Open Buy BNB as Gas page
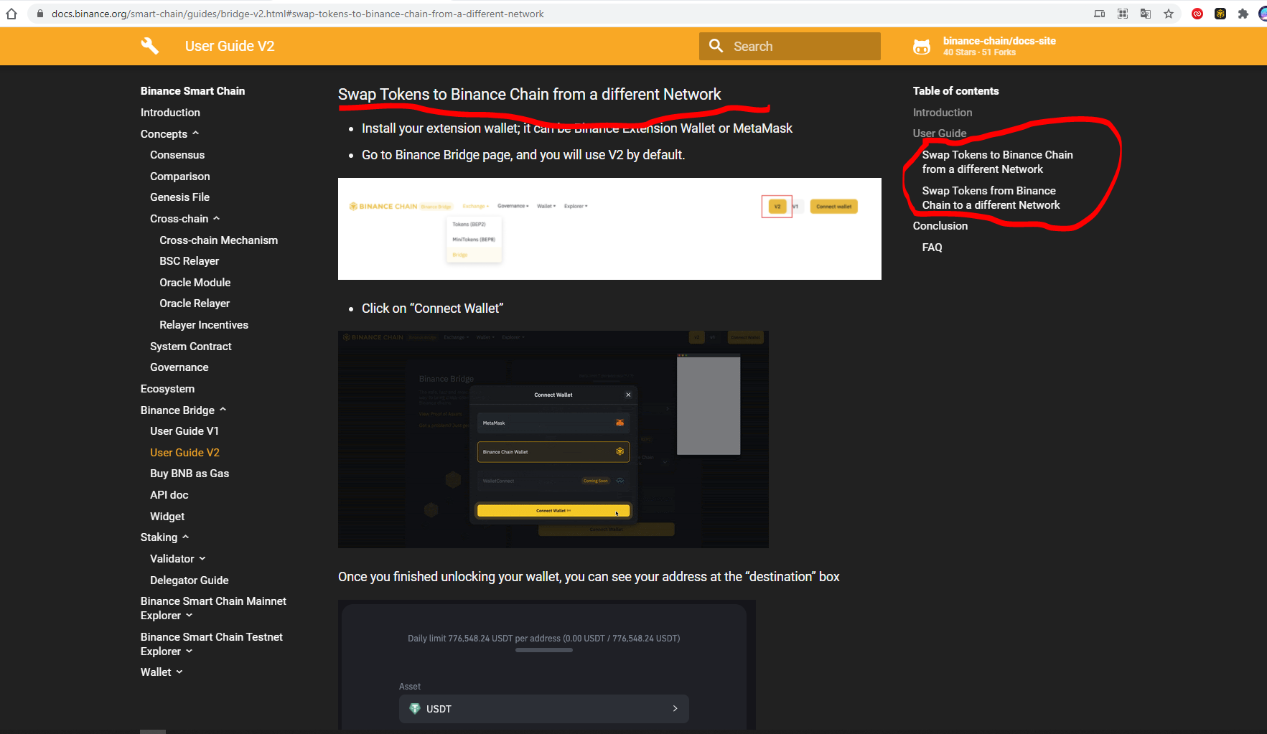Image resolution: width=1267 pixels, height=734 pixels. (x=190, y=474)
